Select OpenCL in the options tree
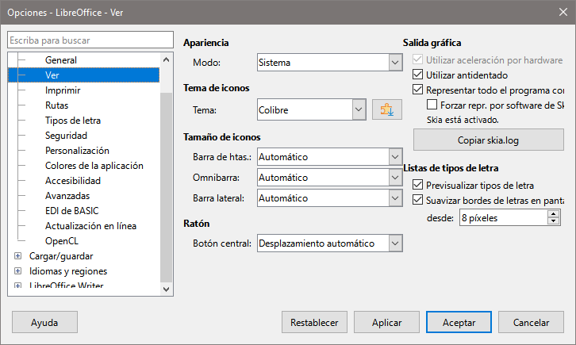Screen dimensions: 576x345 pos(62,240)
